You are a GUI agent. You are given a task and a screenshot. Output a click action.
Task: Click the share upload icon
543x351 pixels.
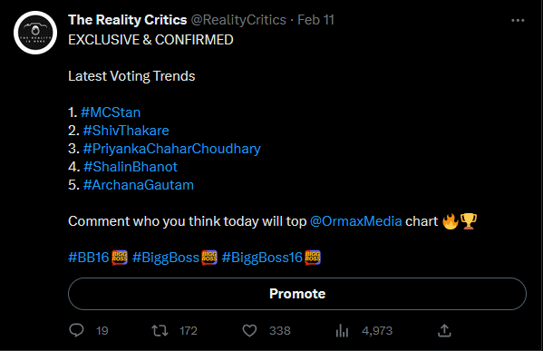click(444, 330)
